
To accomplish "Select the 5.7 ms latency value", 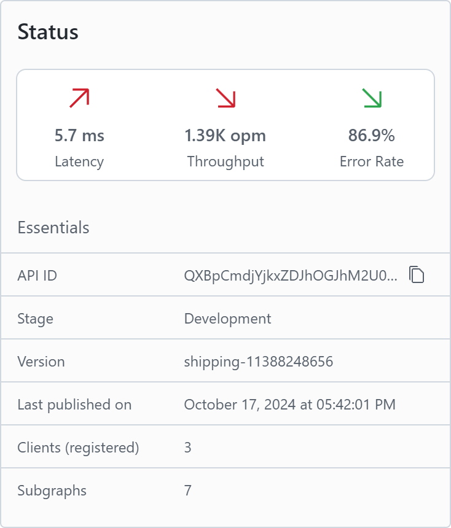I will pyautogui.click(x=79, y=136).
